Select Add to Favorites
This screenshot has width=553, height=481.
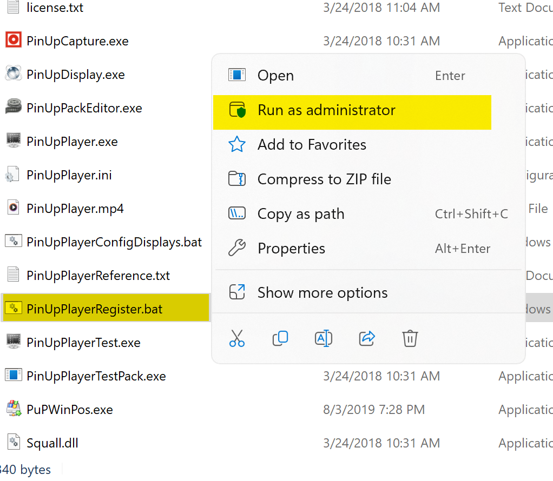pos(312,145)
